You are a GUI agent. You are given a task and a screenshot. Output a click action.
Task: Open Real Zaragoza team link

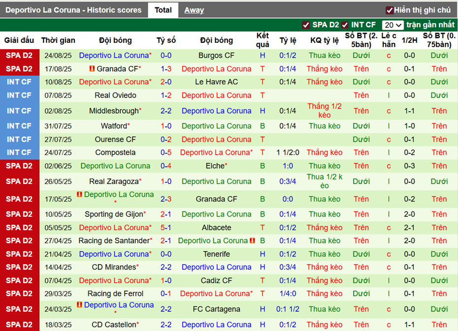pyautogui.click(x=114, y=181)
